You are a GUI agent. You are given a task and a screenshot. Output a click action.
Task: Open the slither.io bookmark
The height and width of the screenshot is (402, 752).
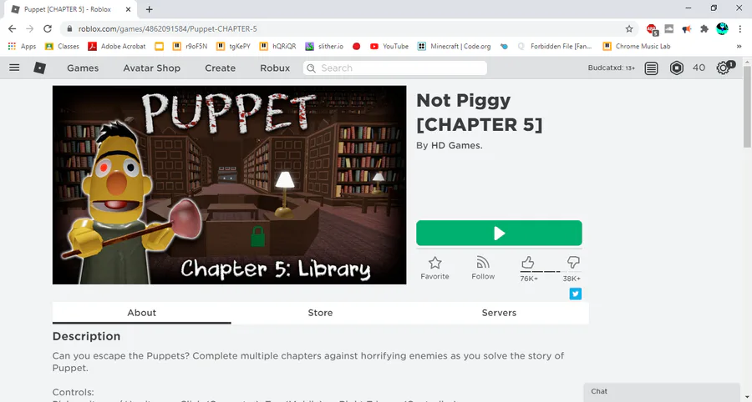[x=324, y=47]
